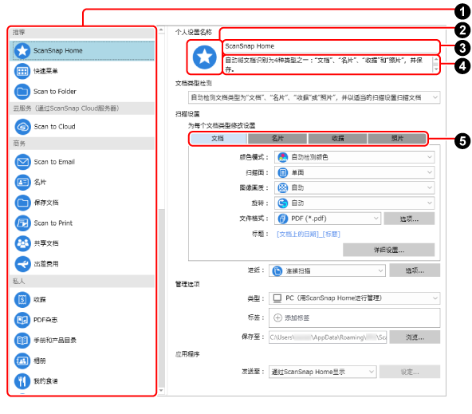
Task: Select the Scan to Email list entry text
Action: click(54, 162)
